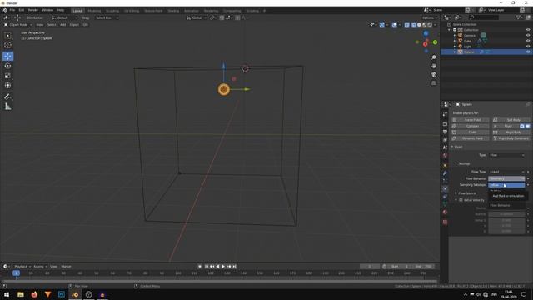Click the green Y axis gizmo ball
533x300 pixels.
click(x=435, y=42)
